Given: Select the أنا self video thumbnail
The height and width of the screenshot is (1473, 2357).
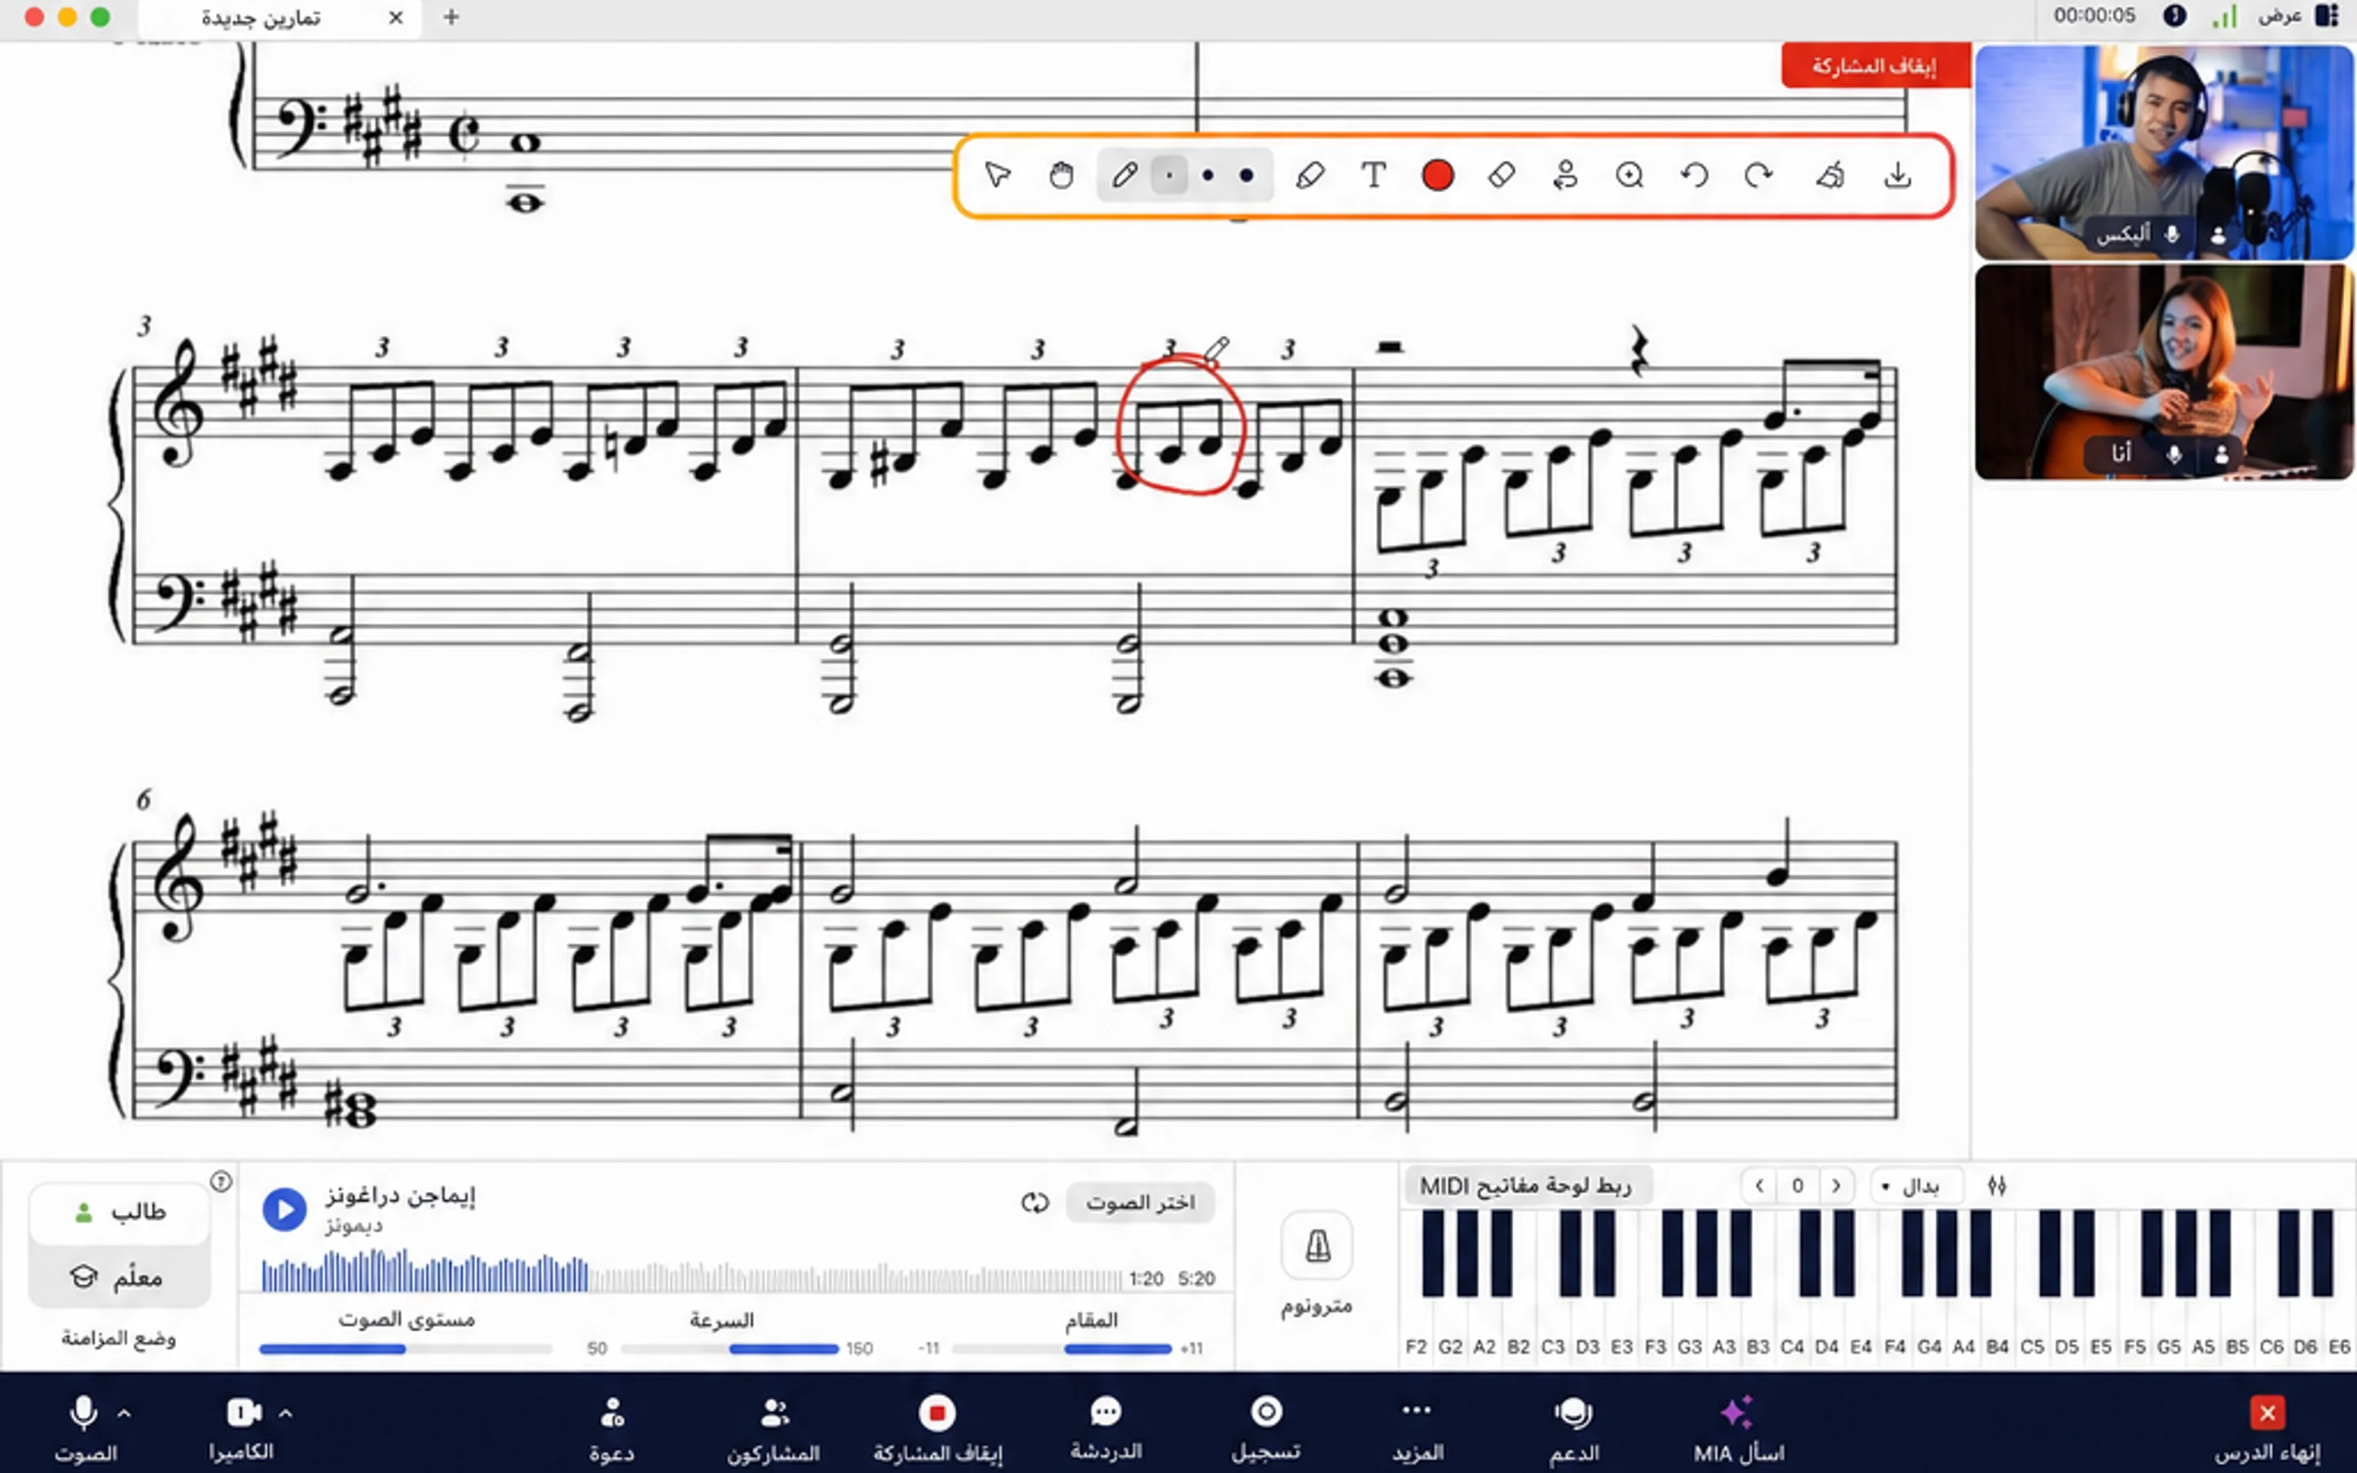Looking at the screenshot, I should (x=2164, y=372).
